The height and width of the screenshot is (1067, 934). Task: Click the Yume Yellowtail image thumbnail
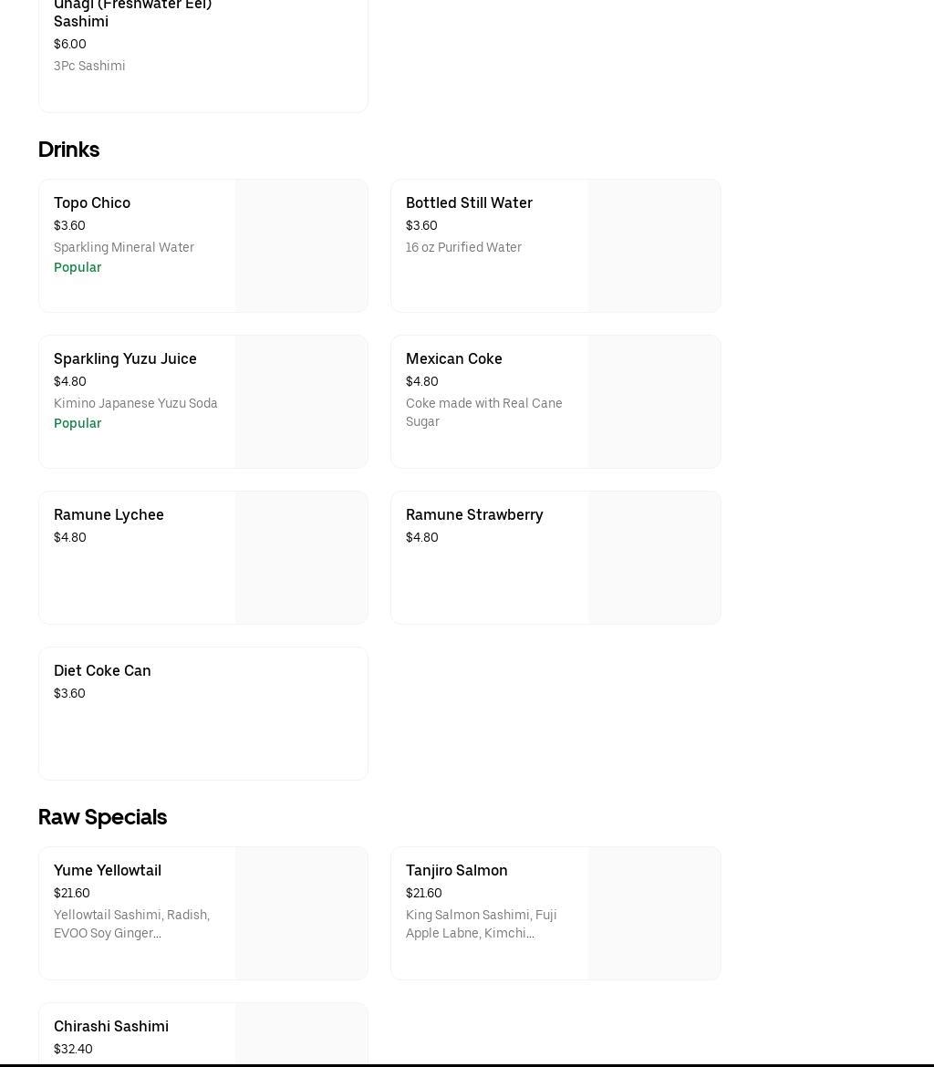click(301, 914)
